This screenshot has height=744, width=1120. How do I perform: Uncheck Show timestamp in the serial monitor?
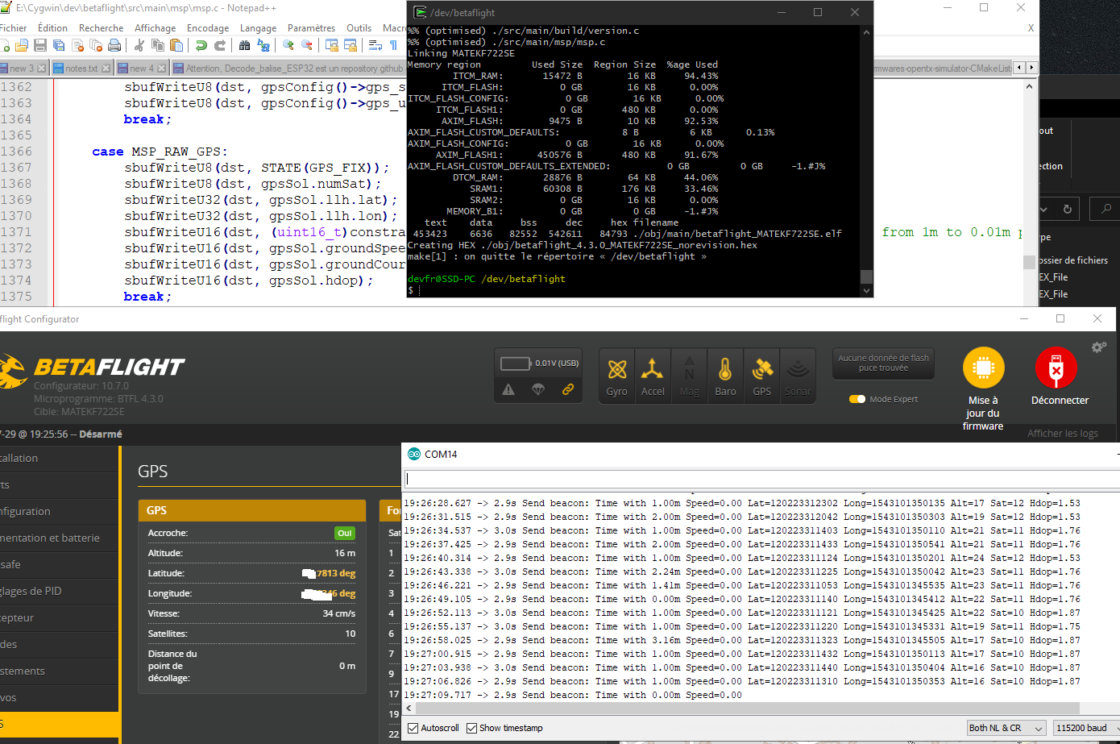(x=471, y=728)
